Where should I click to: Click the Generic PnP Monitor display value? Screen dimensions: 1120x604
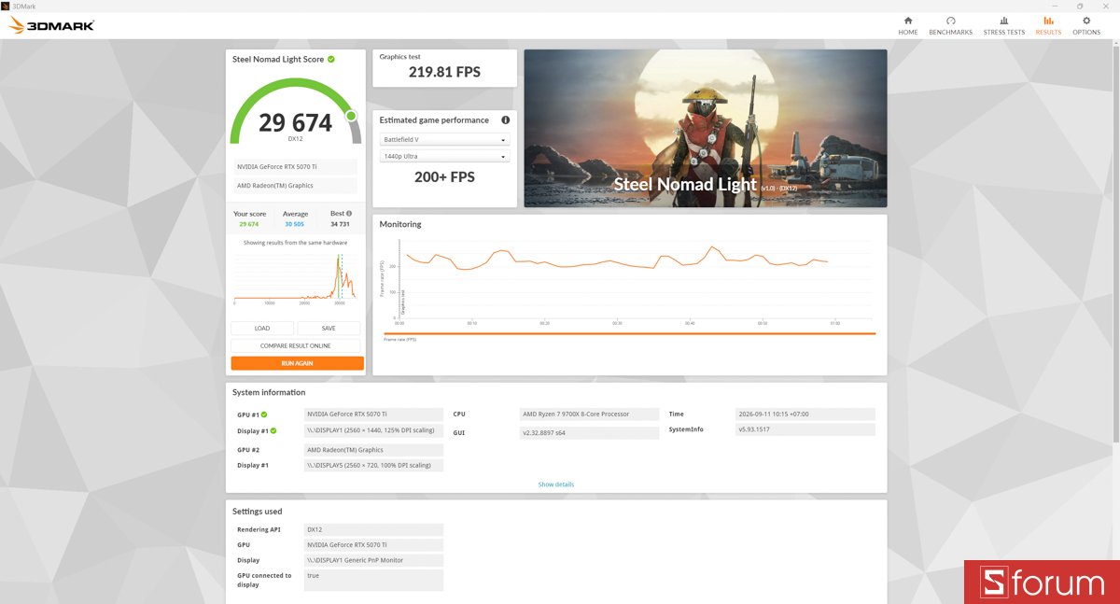[x=373, y=560]
